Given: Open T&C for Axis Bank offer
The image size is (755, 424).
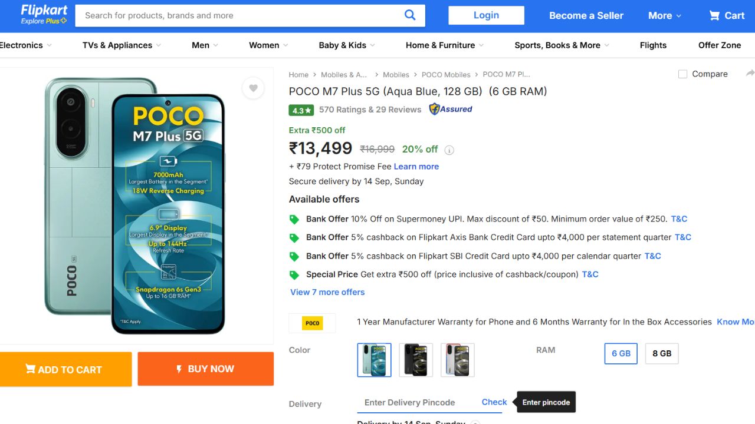Looking at the screenshot, I should [683, 237].
